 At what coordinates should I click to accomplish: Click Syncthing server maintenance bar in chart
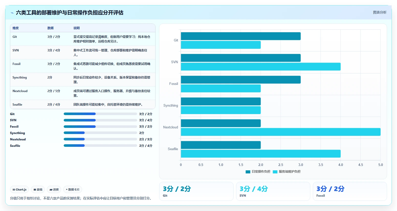(221, 110)
